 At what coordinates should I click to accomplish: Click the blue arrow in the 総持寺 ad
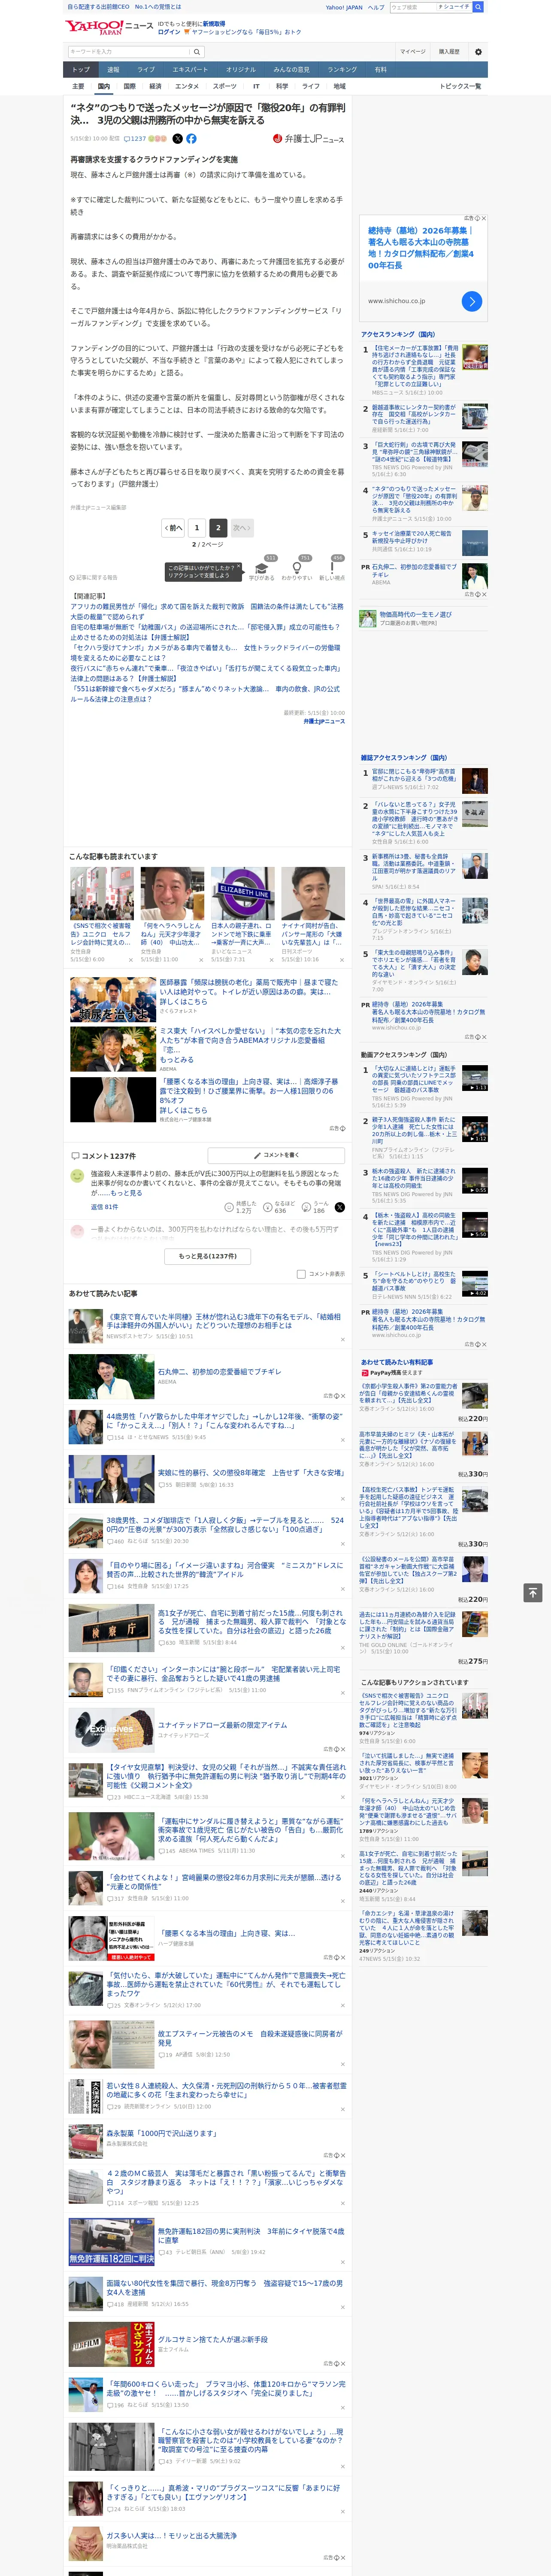472,301
